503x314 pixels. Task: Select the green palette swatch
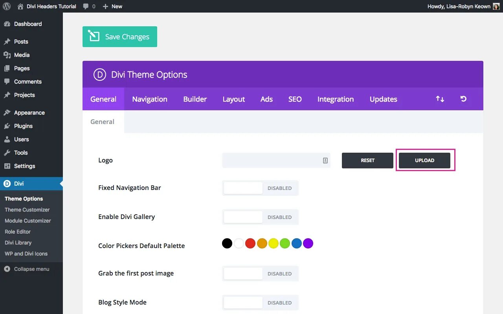tap(285, 243)
